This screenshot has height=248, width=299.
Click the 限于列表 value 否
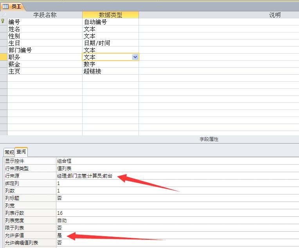[178, 228]
